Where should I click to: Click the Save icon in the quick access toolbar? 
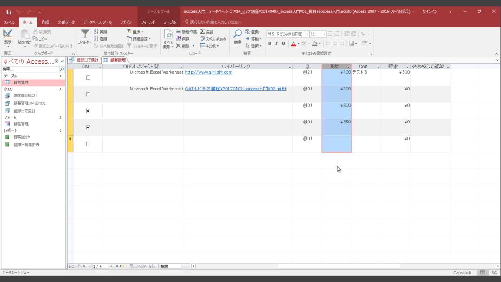coord(9,12)
